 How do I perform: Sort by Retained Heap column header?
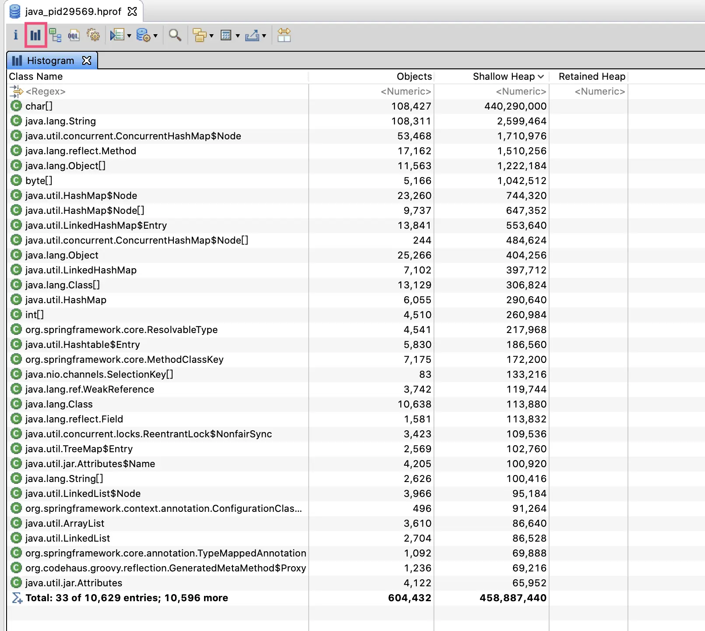point(592,76)
